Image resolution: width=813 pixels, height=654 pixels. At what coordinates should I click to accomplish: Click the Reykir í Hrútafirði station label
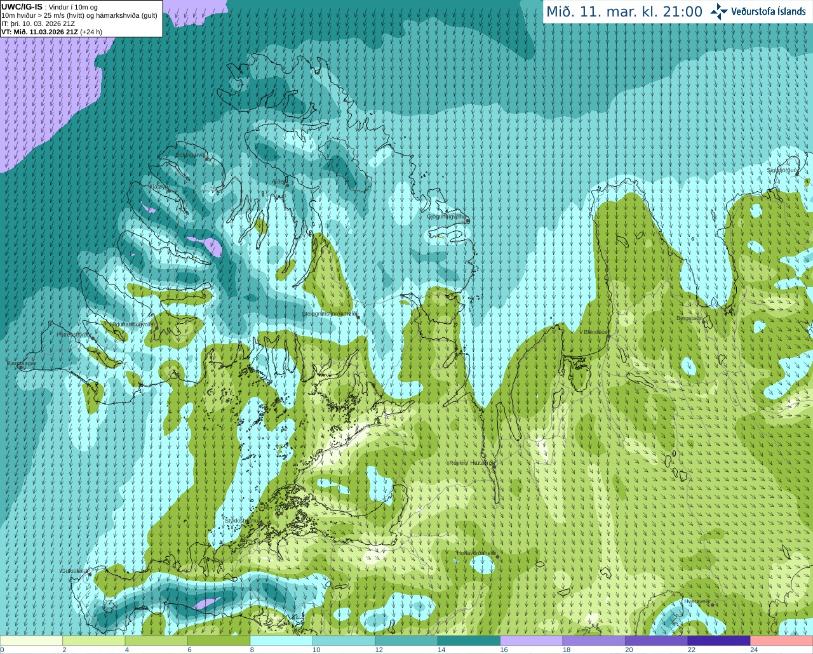(x=471, y=463)
